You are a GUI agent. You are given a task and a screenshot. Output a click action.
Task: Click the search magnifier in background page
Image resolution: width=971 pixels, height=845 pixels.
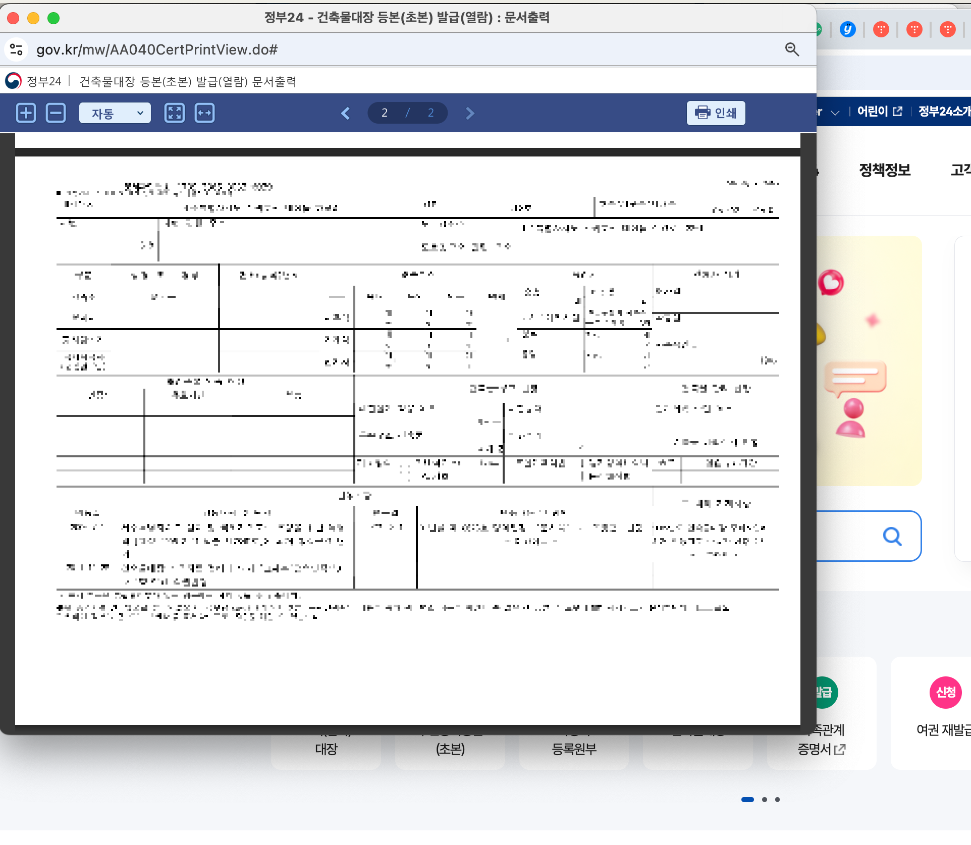click(x=892, y=536)
